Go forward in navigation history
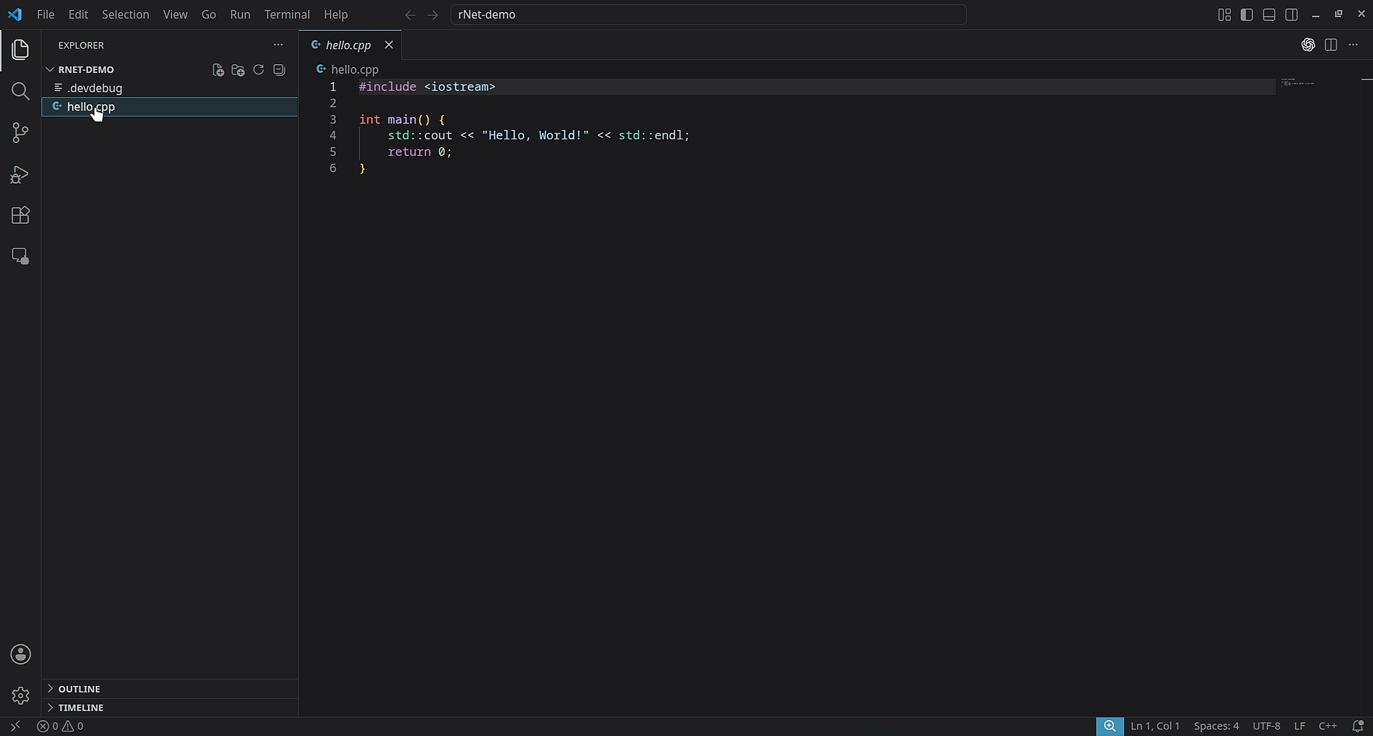Viewport: 1373px width, 736px height. pyautogui.click(x=433, y=15)
